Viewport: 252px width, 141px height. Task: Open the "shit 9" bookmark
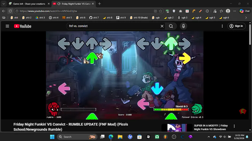coord(121,18)
